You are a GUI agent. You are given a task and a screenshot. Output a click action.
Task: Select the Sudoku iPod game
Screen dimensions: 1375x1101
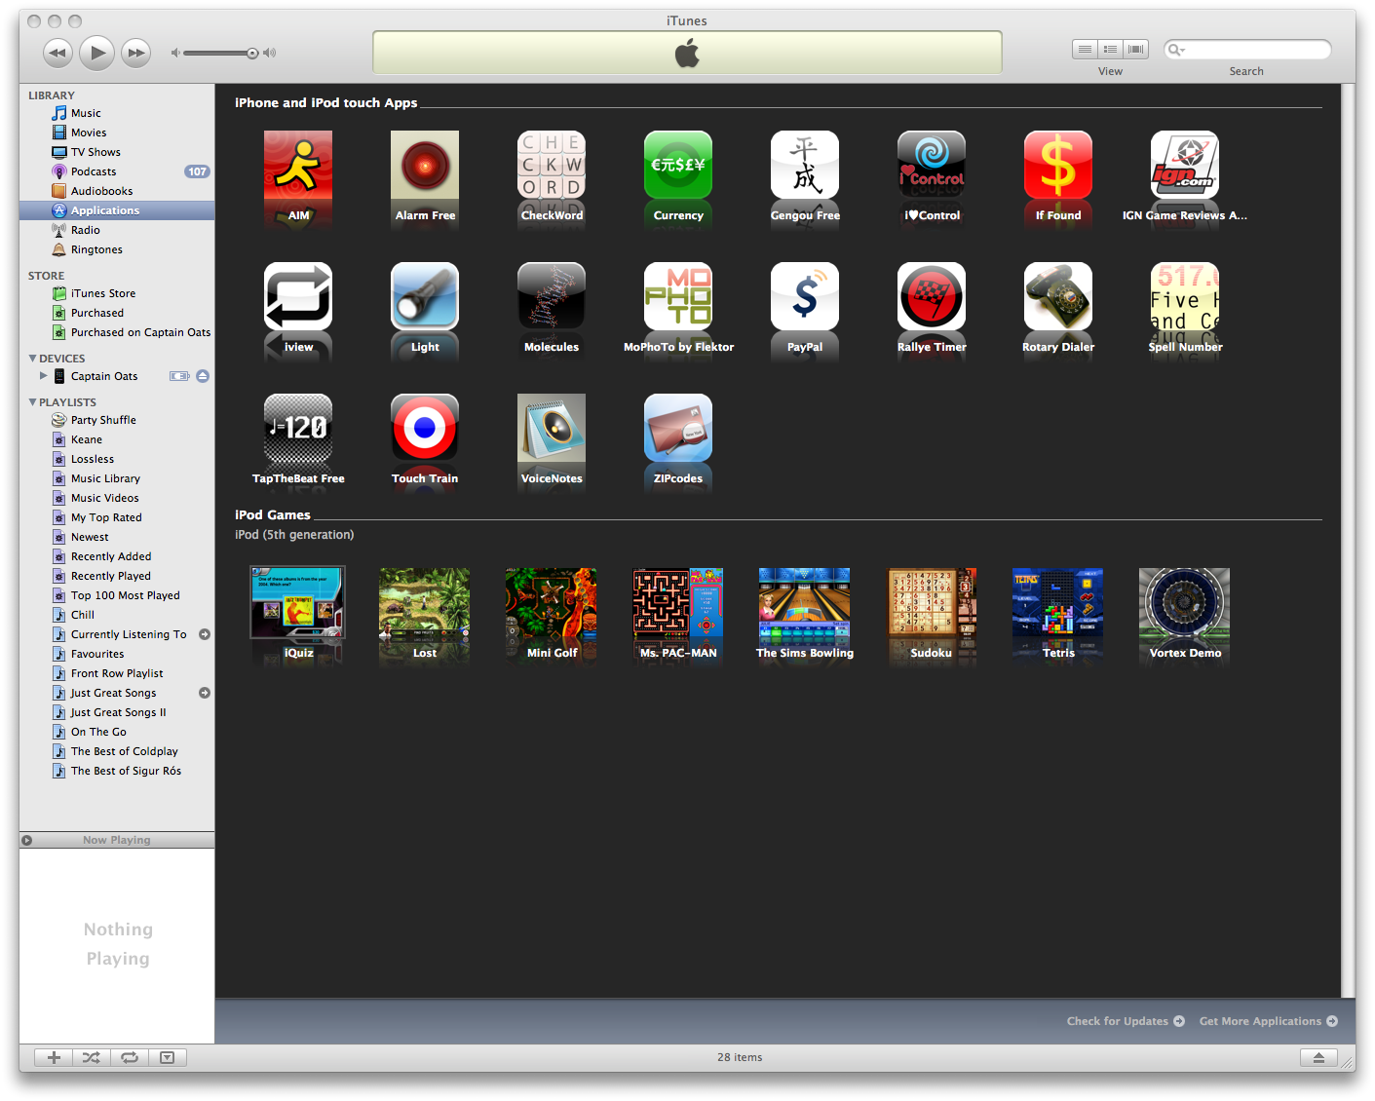pyautogui.click(x=932, y=602)
